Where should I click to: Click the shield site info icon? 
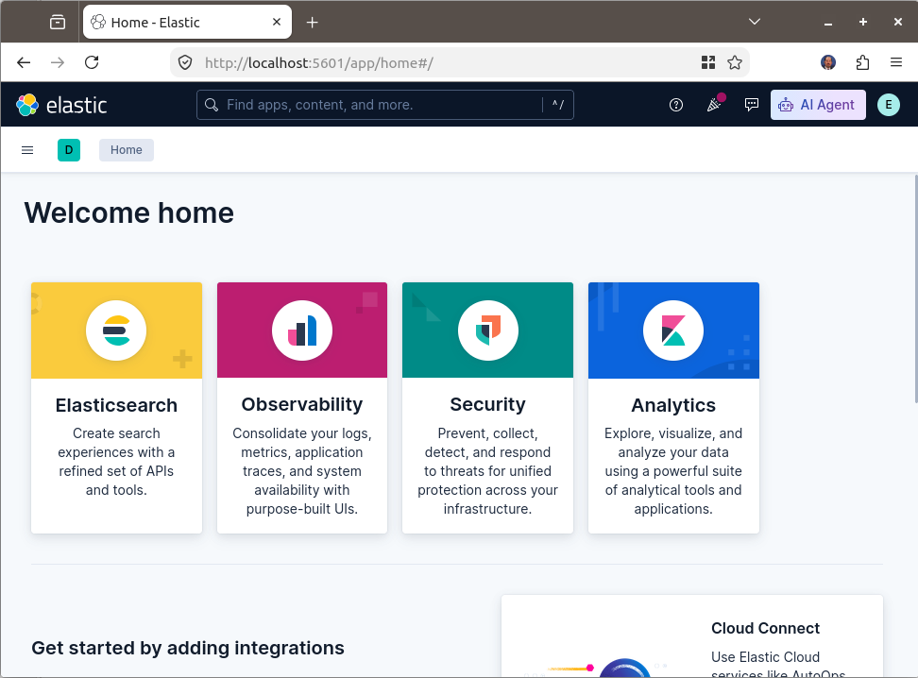click(x=185, y=62)
